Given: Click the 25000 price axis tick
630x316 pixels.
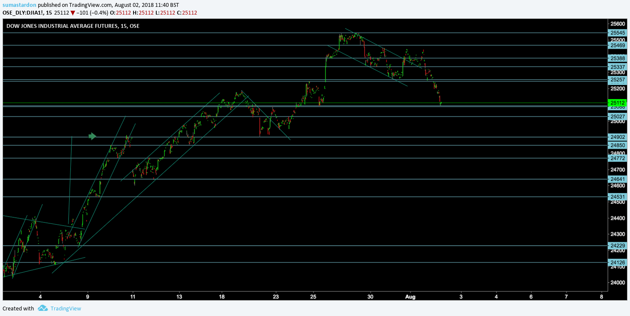Looking at the screenshot, I should 618,121.
